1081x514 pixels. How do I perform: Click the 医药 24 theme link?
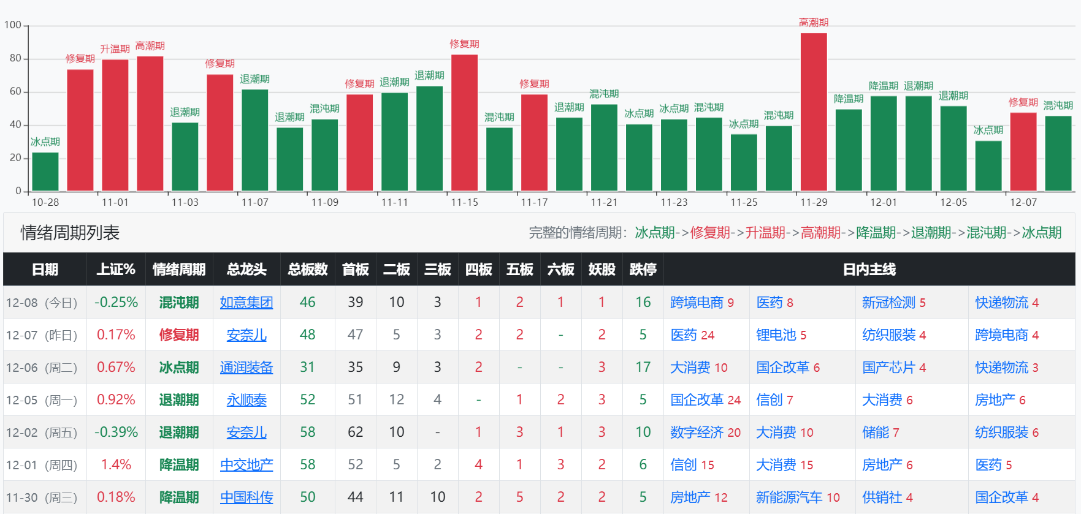[692, 335]
